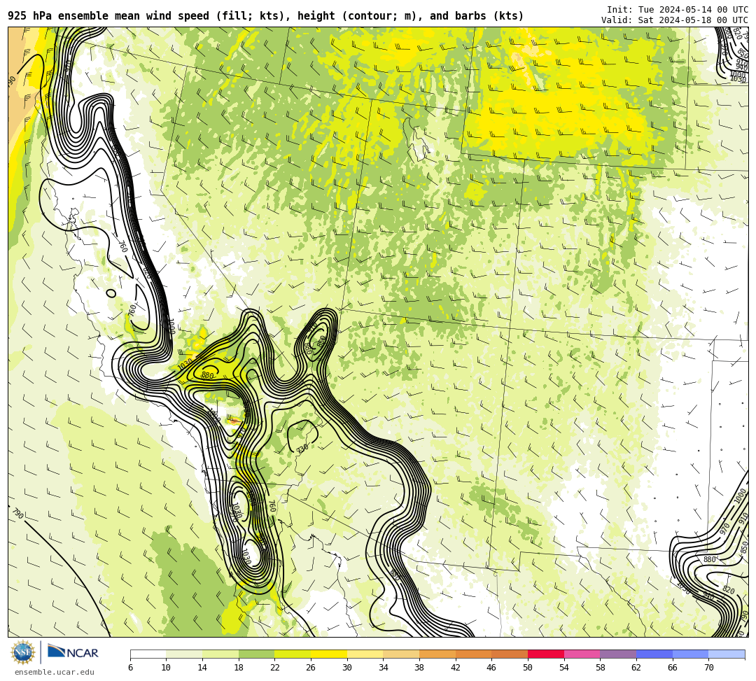Click the NSF logo icon
The height and width of the screenshot is (681, 756).
pos(22,652)
